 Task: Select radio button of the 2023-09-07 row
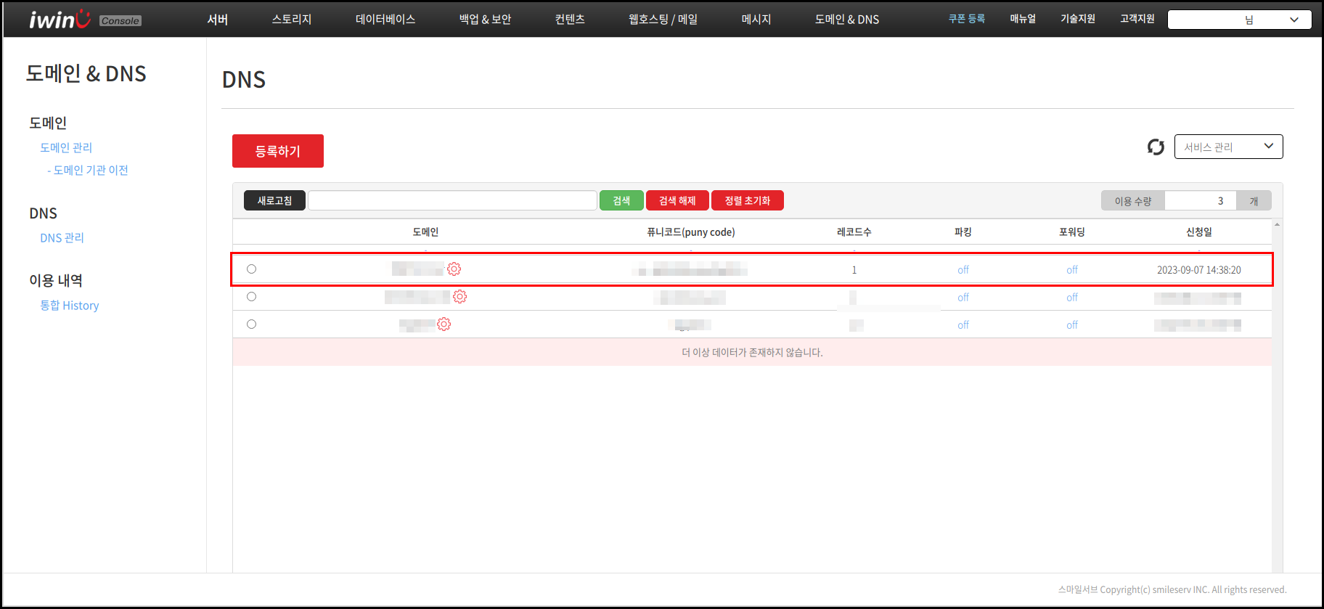(x=251, y=269)
